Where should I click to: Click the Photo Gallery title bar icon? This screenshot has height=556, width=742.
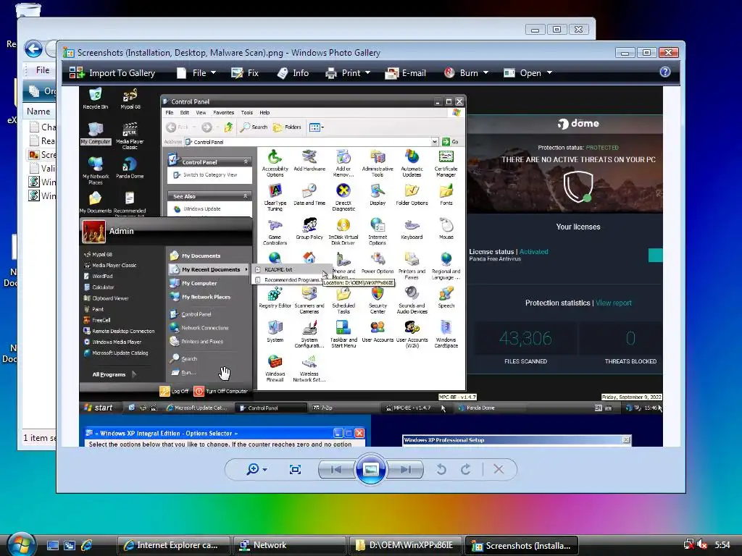click(69, 52)
